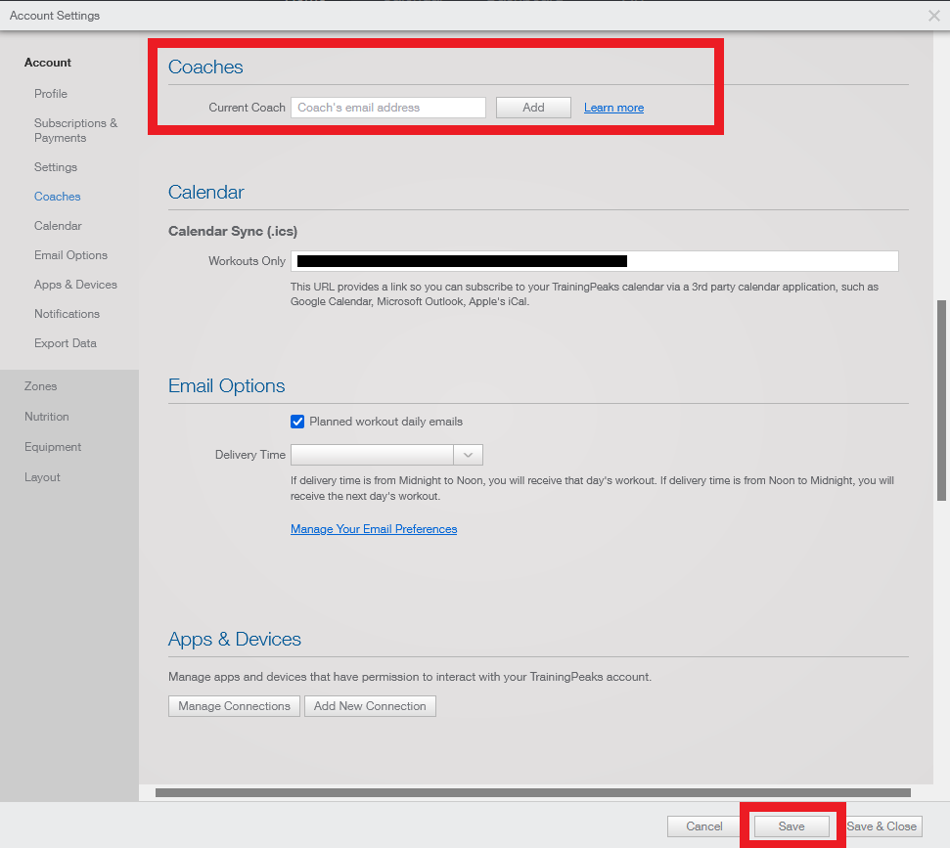Select Apps & Devices sidebar item
Screen dimensions: 950x848
tap(75, 285)
